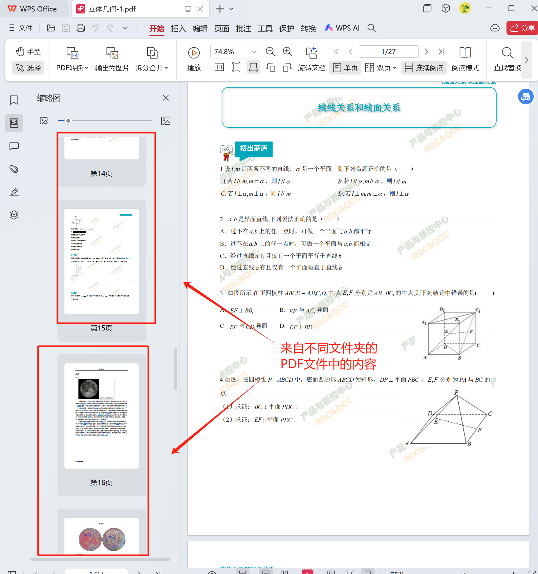Click the red 分享 share button
538x574 pixels.
point(522,28)
